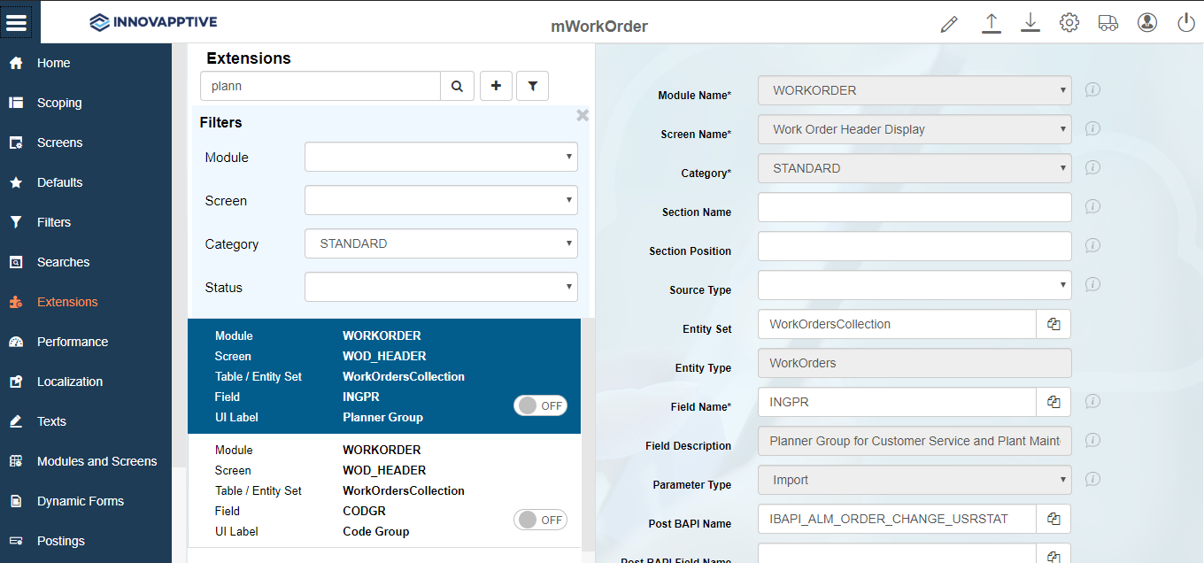
Task: Click the download arrow icon in header
Action: tap(1030, 23)
